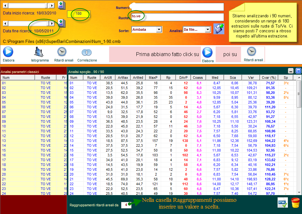Screen dimensions: 302x214
Task: Click ArMax value 87,5 in the table
Action: click(x=124, y=141)
